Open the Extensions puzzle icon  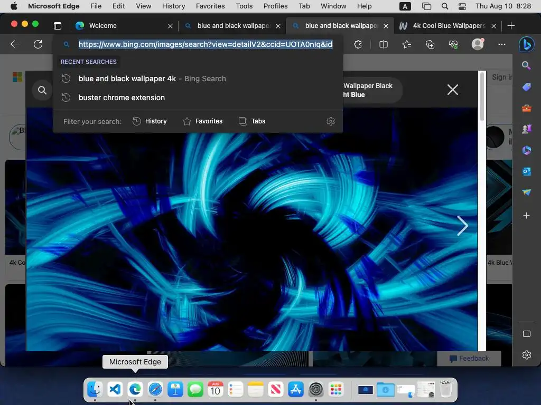pyautogui.click(x=358, y=44)
